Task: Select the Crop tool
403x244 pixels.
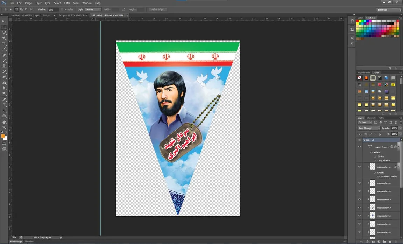Action: click(x=4, y=44)
